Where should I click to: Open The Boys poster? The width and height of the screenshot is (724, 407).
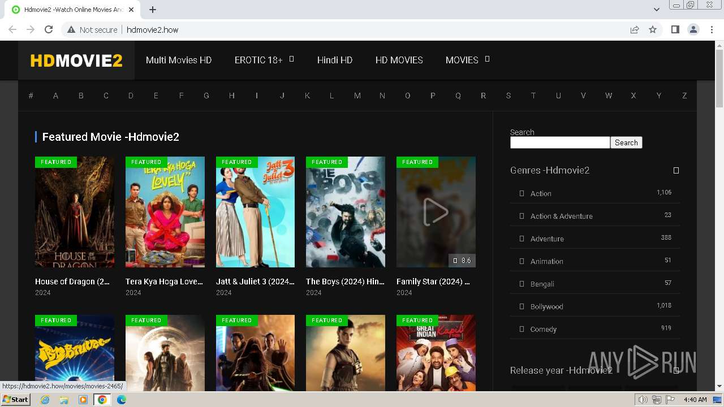(x=346, y=212)
